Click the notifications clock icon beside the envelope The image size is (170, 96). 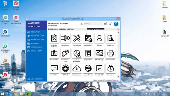110,24
